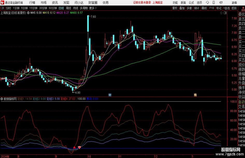This screenshot has width=245, height=158.
Task: Open 多周期 multi-period view
Action: pyautogui.click(x=84, y=8)
